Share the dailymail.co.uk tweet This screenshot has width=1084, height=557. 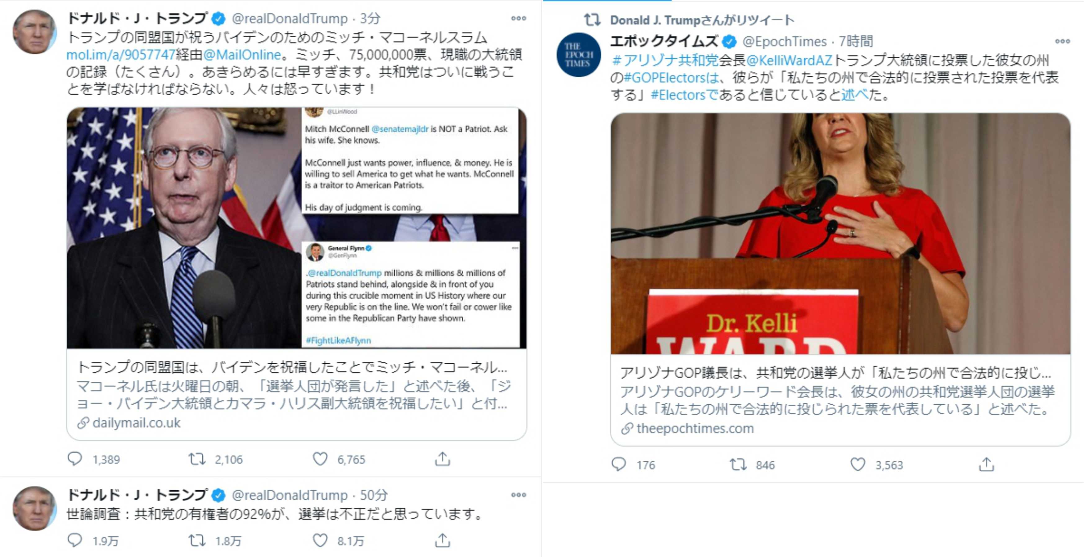[x=442, y=459]
